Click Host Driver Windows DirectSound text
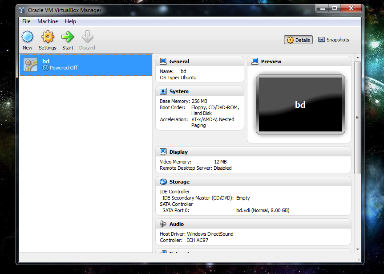The width and height of the screenshot is (384, 274). 196,234
